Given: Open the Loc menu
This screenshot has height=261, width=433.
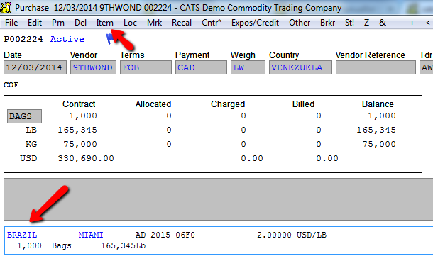Looking at the screenshot, I should [130, 23].
